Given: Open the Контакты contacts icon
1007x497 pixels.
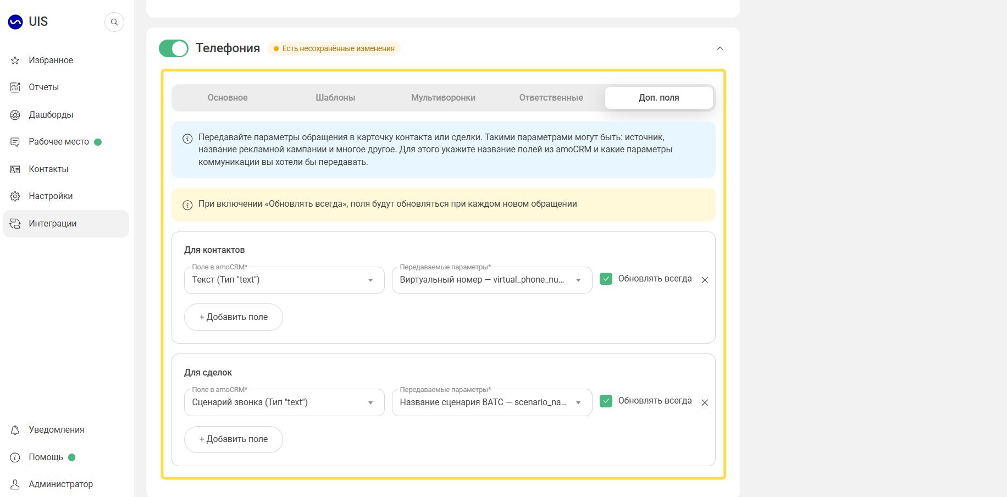Looking at the screenshot, I should [x=15, y=169].
